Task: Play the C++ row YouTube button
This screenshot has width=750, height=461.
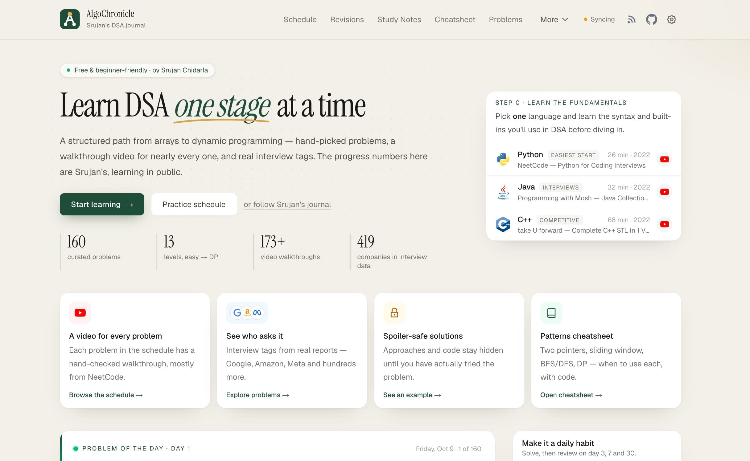Action: point(664,224)
